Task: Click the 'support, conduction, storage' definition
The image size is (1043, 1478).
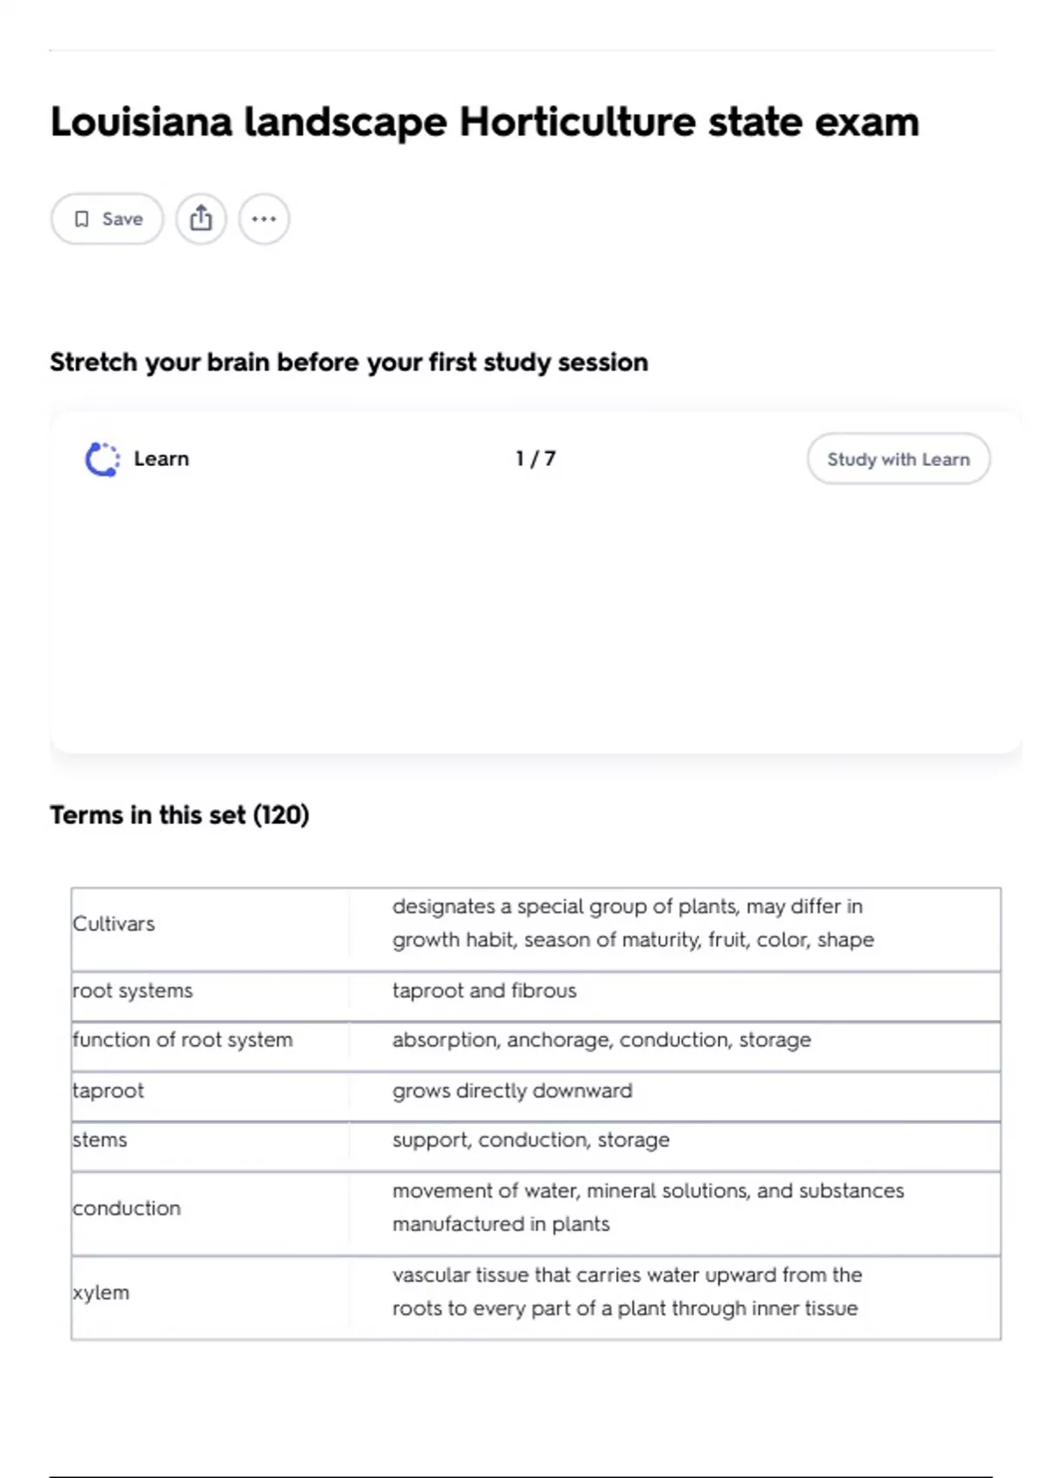Action: (531, 1141)
